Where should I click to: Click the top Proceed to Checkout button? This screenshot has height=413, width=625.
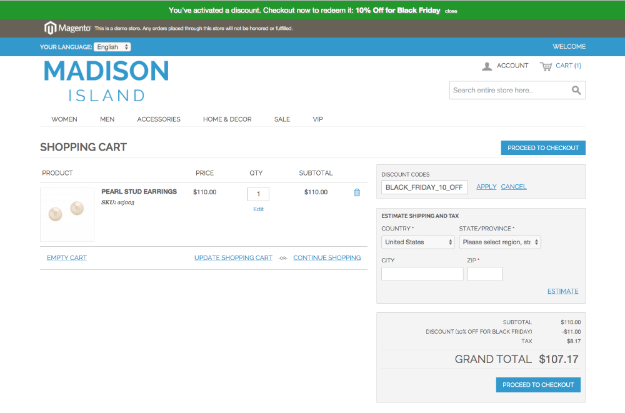(542, 148)
